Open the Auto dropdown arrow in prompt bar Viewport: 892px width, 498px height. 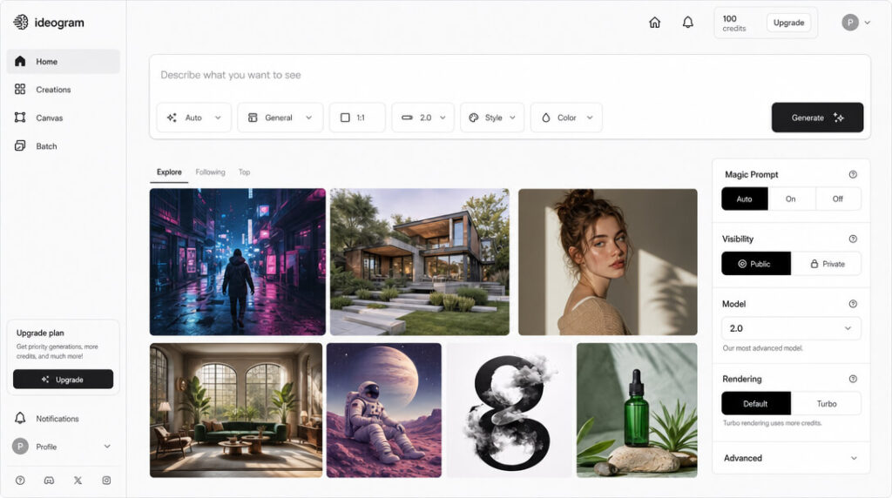pos(218,118)
